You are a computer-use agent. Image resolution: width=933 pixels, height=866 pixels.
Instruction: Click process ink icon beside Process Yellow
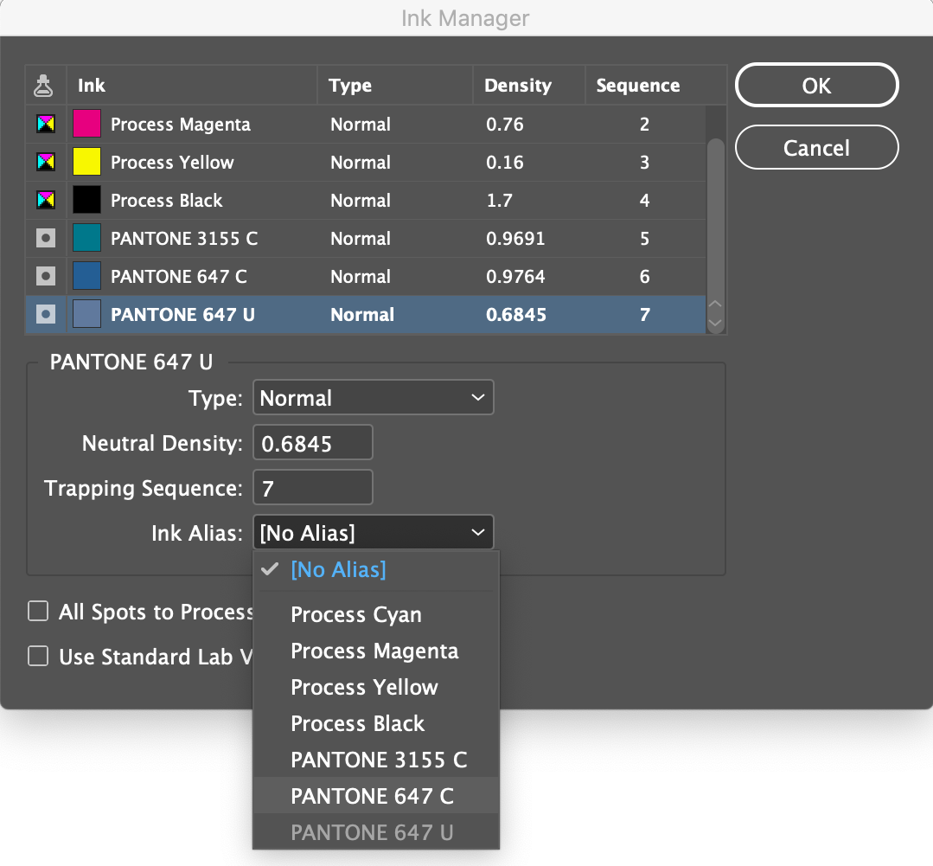[x=46, y=162]
